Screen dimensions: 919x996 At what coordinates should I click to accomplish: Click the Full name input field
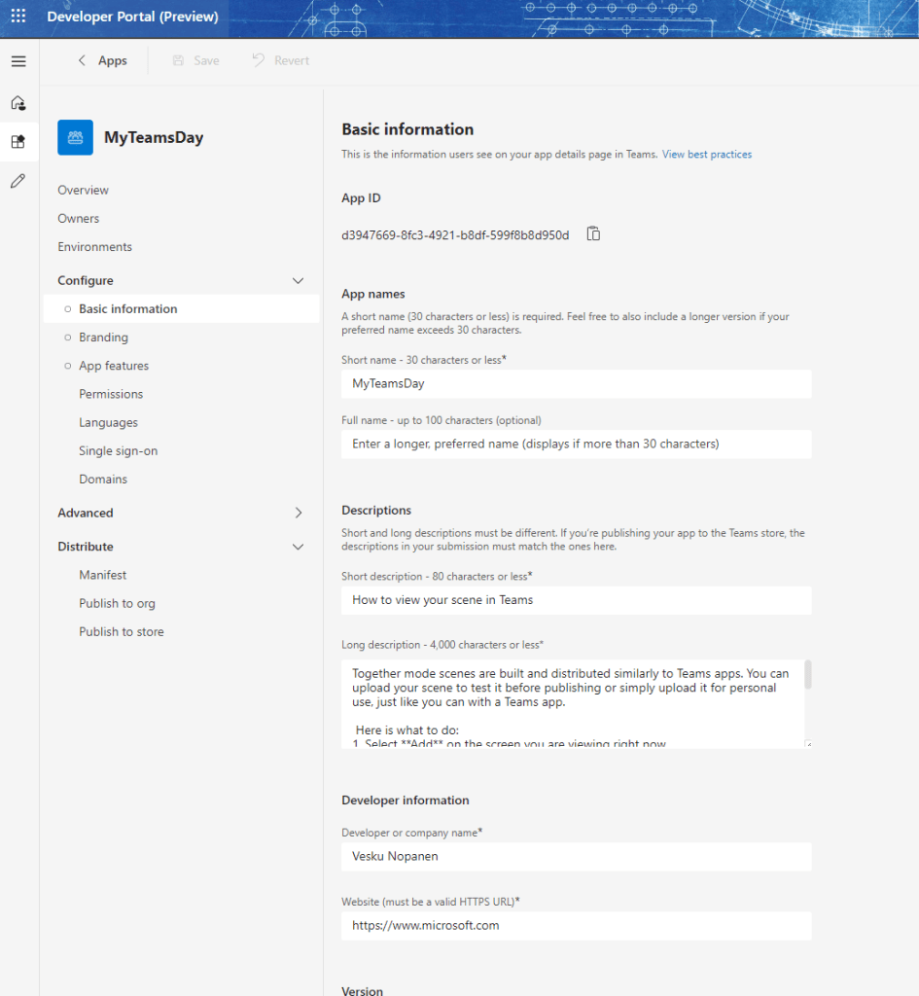click(x=576, y=445)
